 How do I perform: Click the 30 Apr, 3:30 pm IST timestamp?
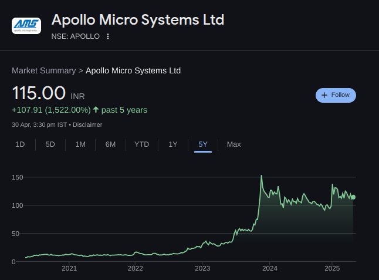pyautogui.click(x=39, y=125)
